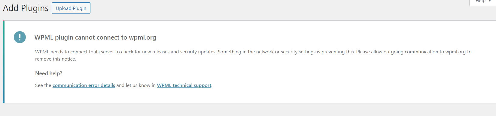
Task: Click the Upload Plugin button
Action: click(x=71, y=8)
